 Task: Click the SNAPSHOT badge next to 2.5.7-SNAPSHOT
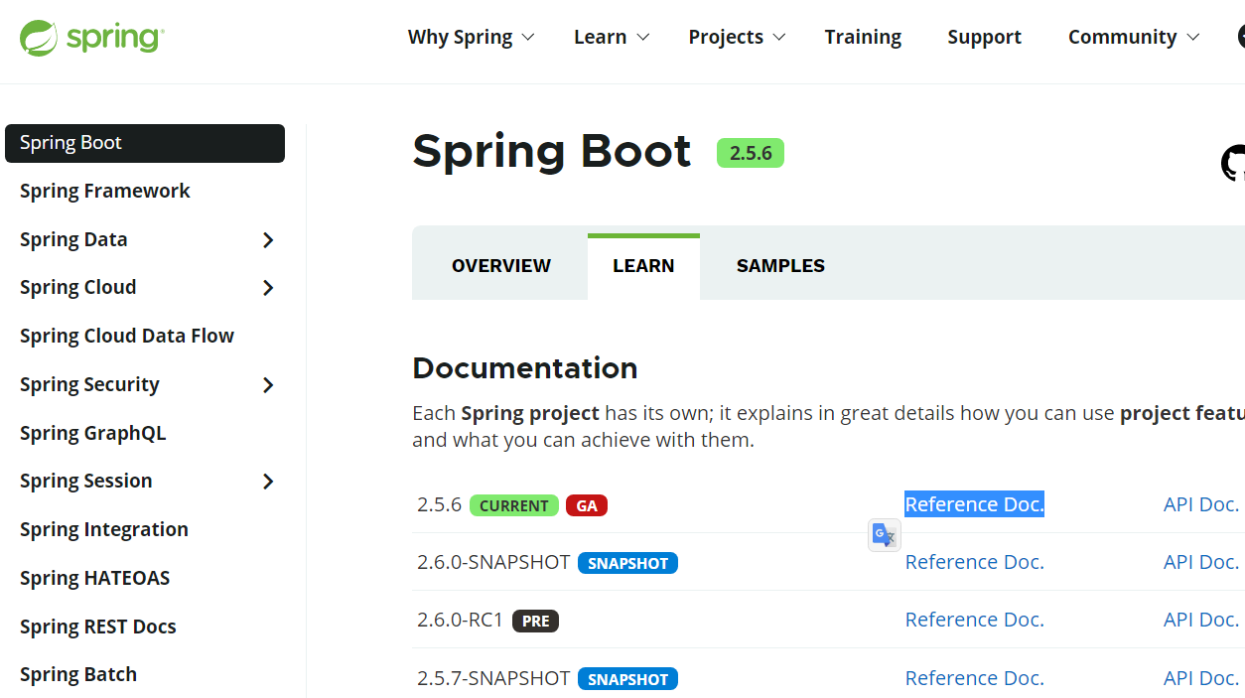pos(627,679)
